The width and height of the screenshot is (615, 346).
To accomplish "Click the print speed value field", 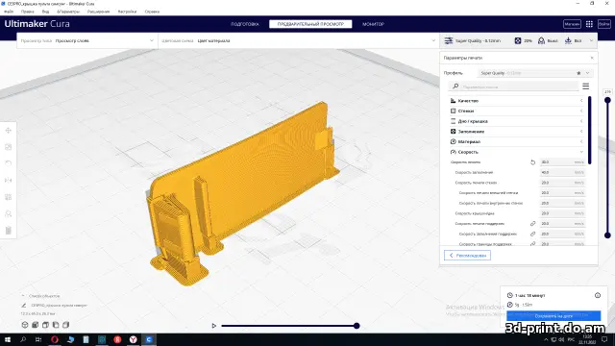I will click(x=562, y=162).
